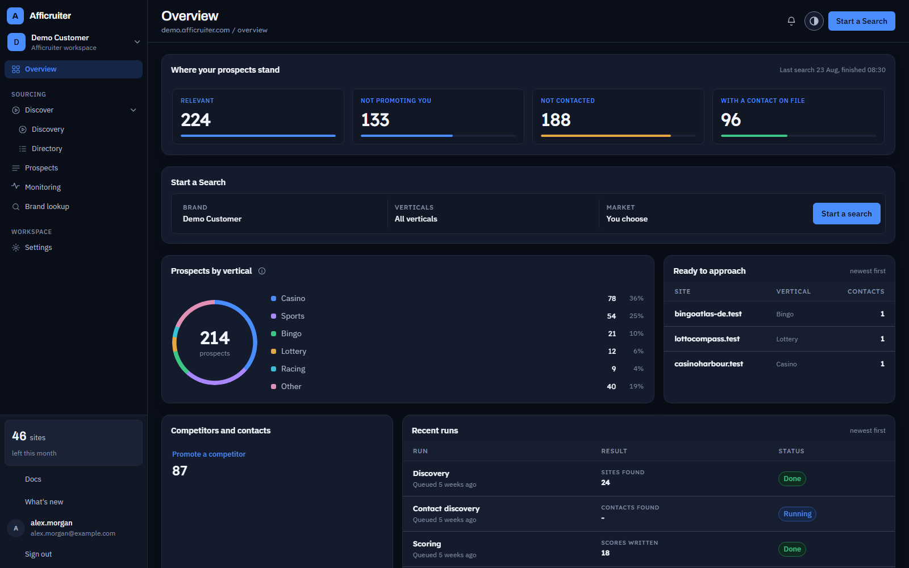The width and height of the screenshot is (909, 568).
Task: Select bingoatlas-de.test row
Action: tap(779, 314)
